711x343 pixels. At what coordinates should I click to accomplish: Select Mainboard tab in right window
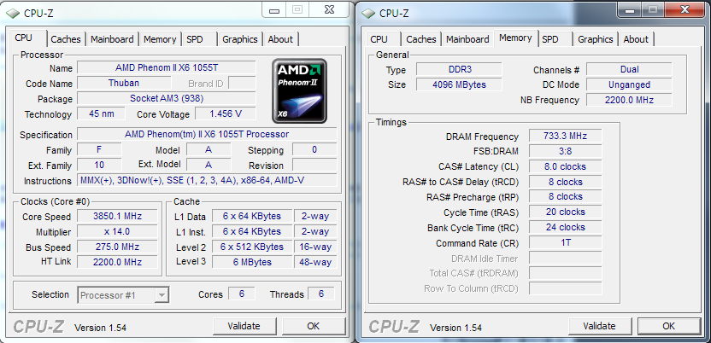(x=467, y=39)
